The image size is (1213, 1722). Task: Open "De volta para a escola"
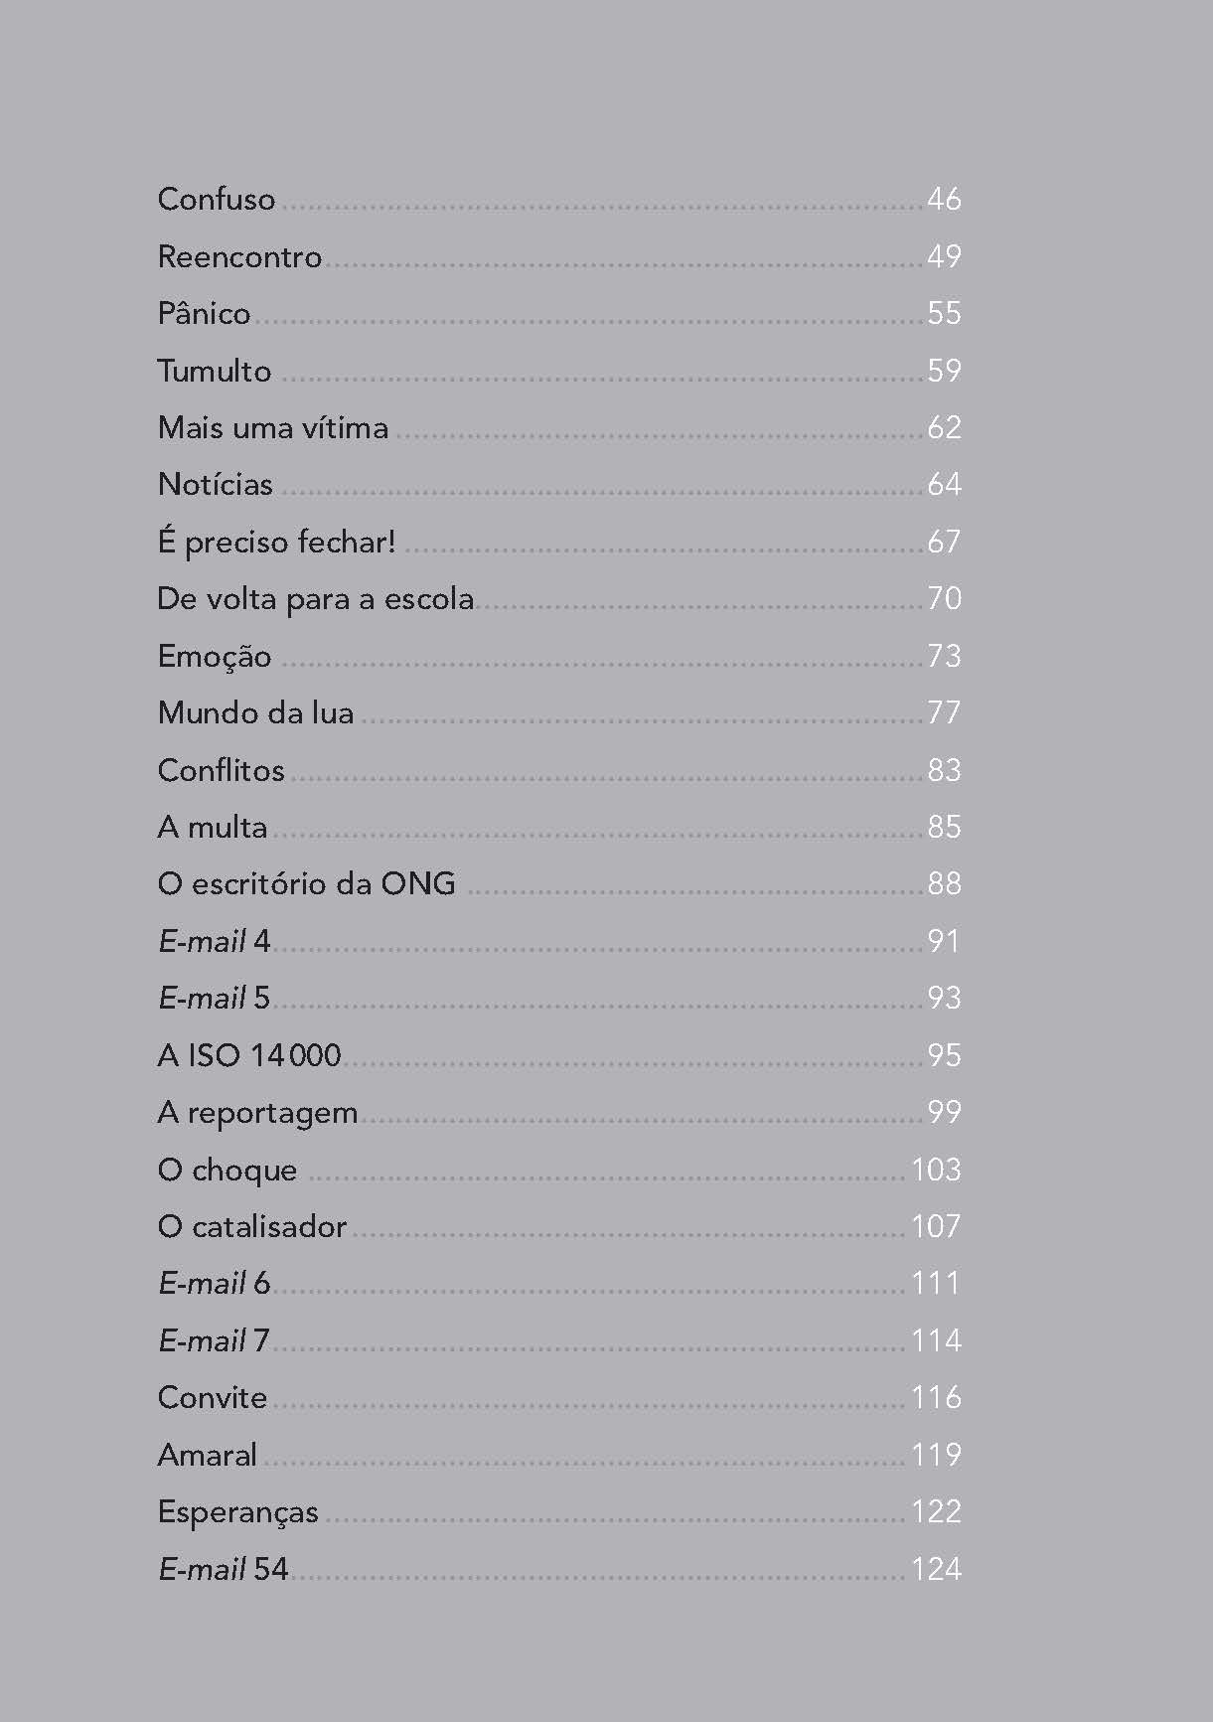click(315, 598)
